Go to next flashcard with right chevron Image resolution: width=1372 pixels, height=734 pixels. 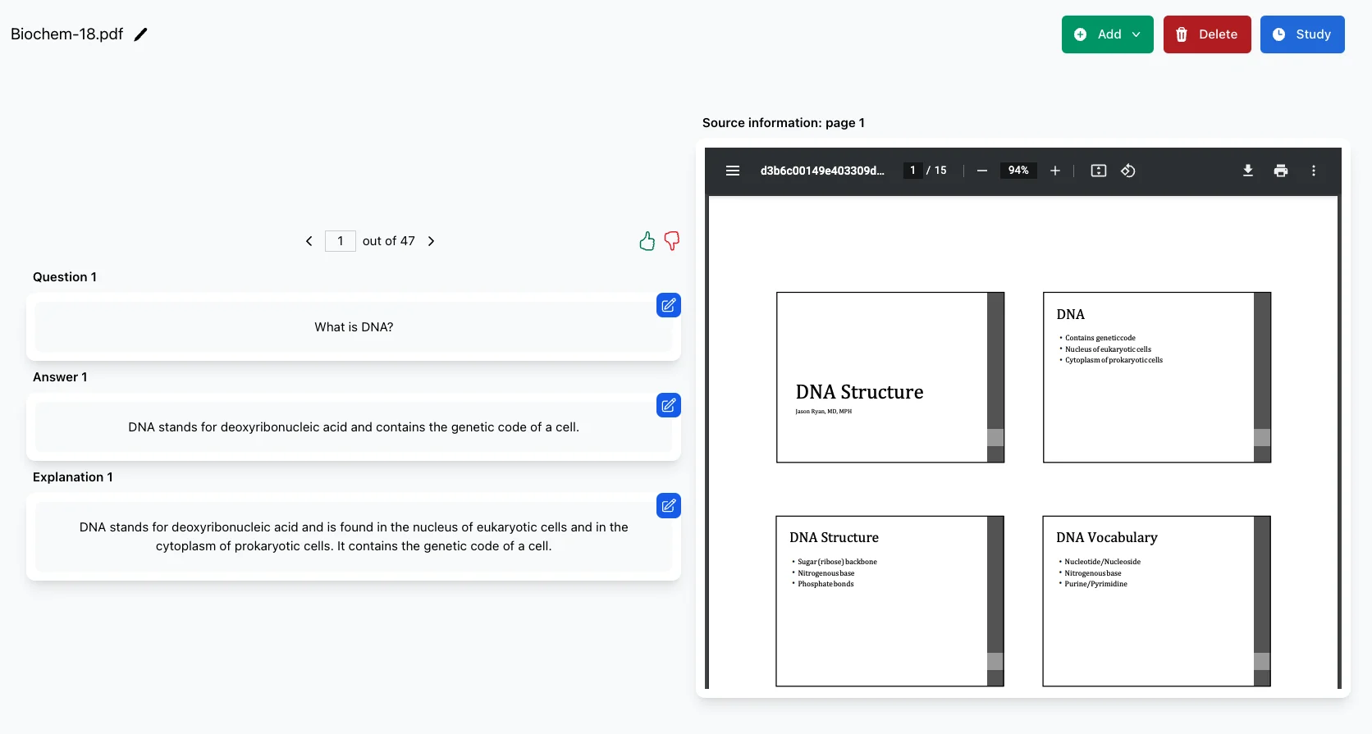(431, 241)
